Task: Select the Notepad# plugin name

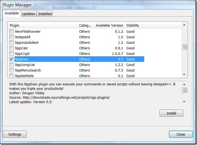Action: pyautogui.click(x=23, y=37)
